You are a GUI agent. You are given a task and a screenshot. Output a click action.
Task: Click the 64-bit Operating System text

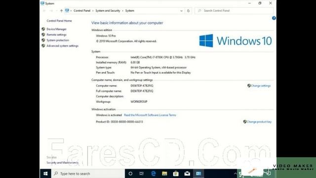158,67
